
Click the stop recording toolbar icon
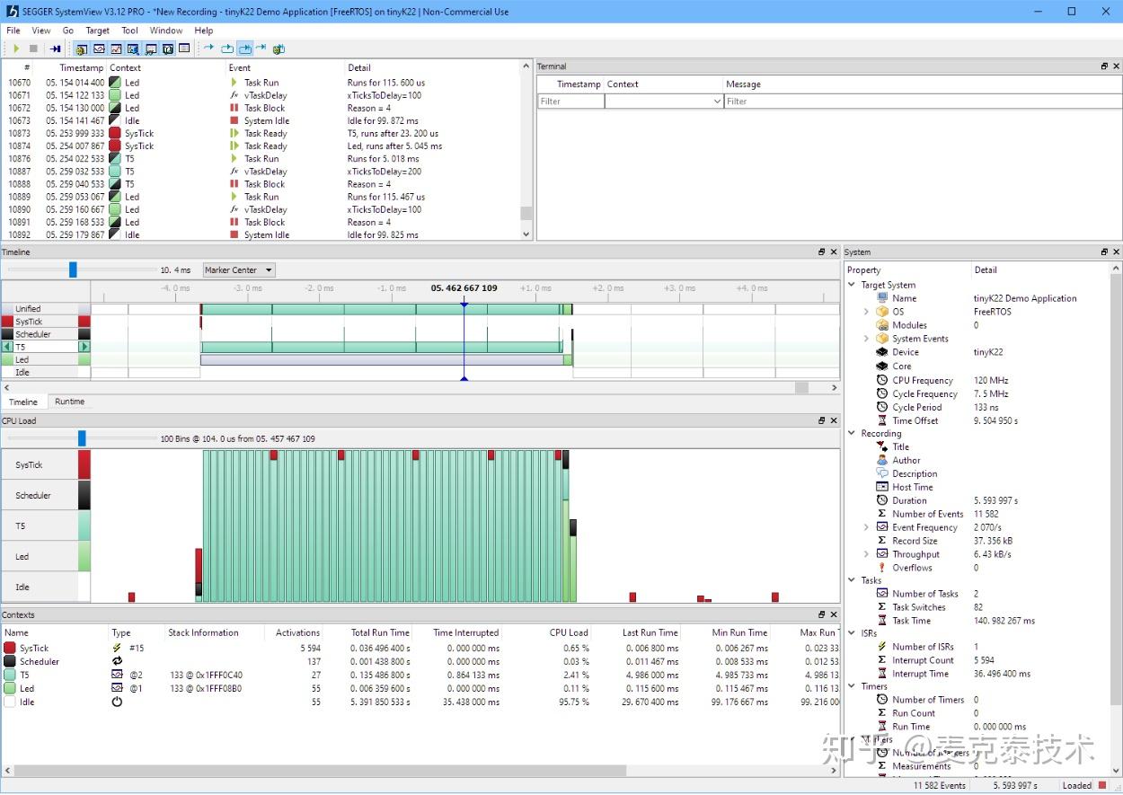(x=33, y=49)
